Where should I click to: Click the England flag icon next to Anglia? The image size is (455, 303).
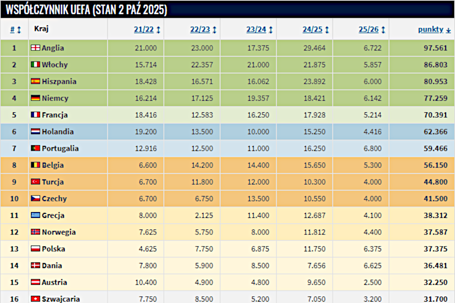(35, 48)
